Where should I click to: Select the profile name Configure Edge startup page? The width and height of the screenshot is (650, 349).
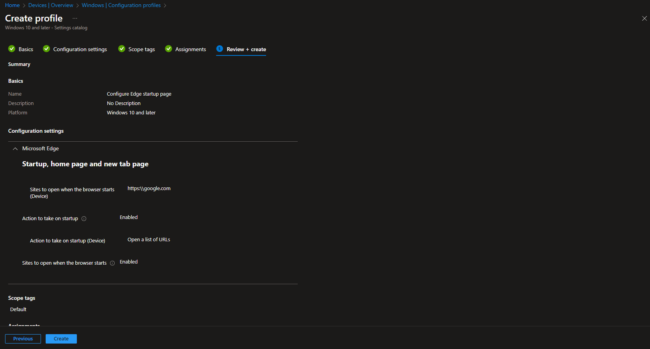click(x=139, y=94)
